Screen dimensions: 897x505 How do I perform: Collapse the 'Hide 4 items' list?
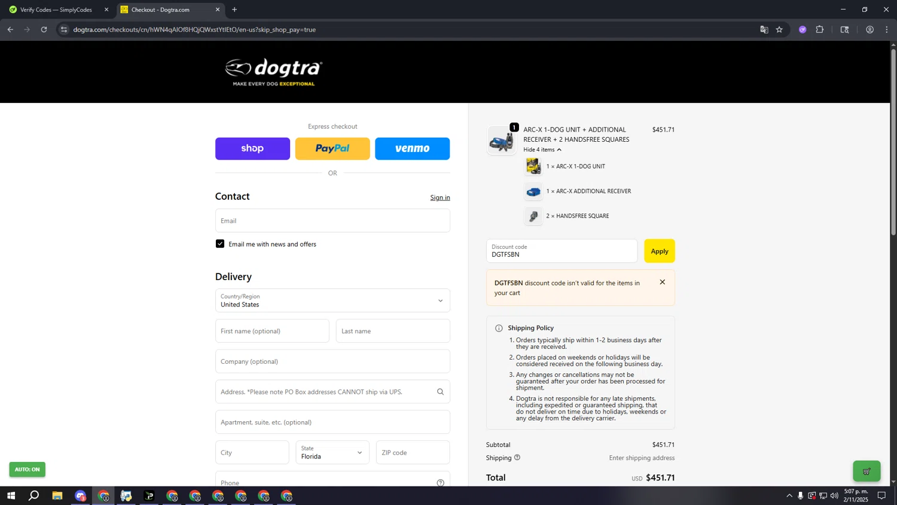tap(542, 150)
